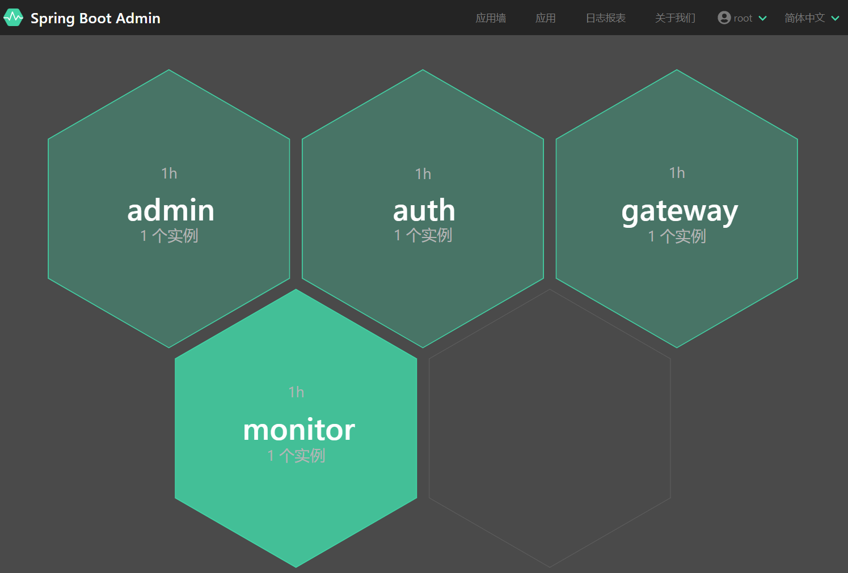Select the auth application hexagon
848x573 pixels.
[x=423, y=210]
